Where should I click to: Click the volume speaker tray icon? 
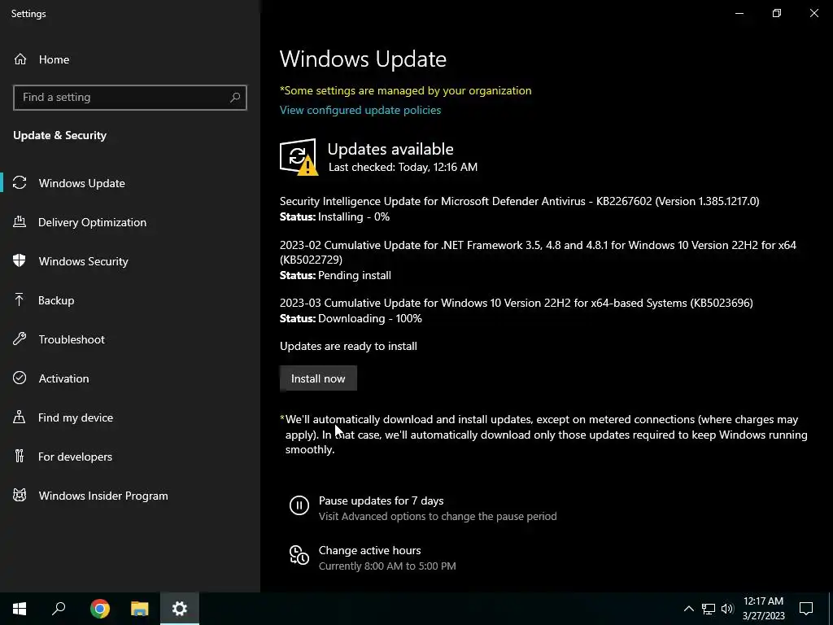tap(727, 609)
